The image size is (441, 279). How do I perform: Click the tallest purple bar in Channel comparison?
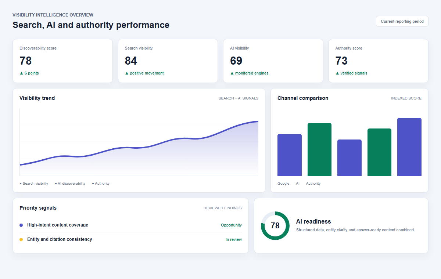(x=409, y=147)
